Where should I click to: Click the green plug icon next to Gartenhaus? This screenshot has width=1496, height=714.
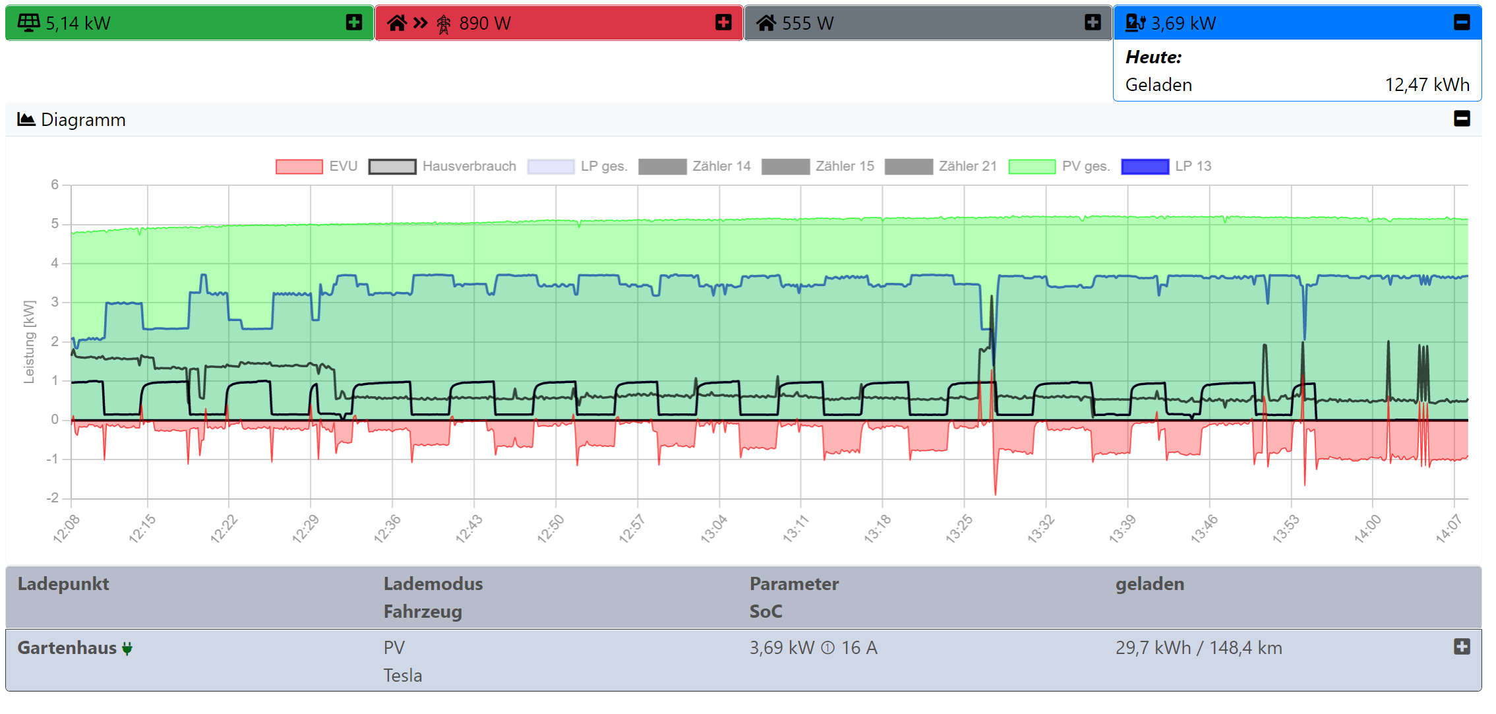click(x=127, y=649)
